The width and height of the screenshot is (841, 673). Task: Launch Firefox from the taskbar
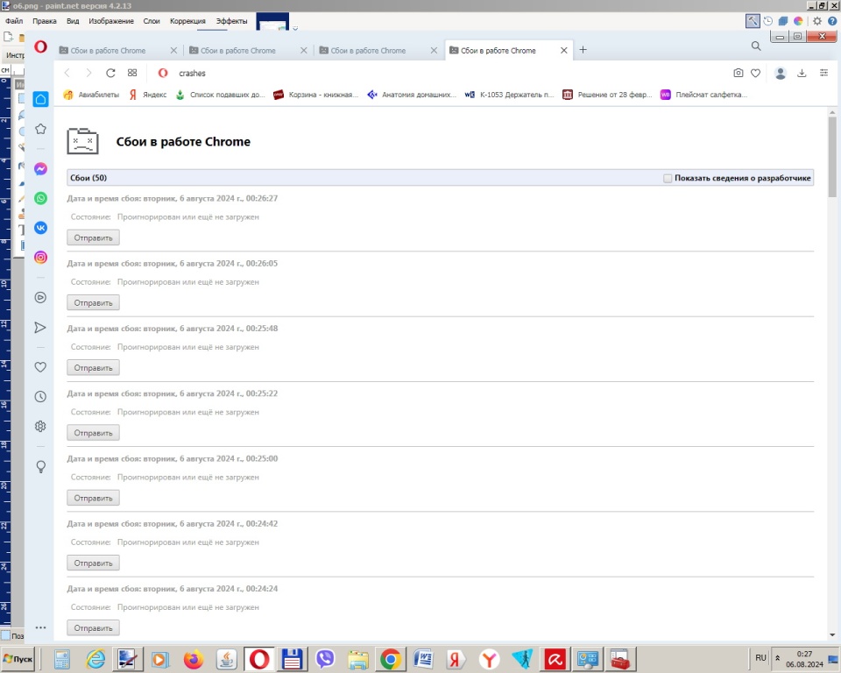coord(194,659)
